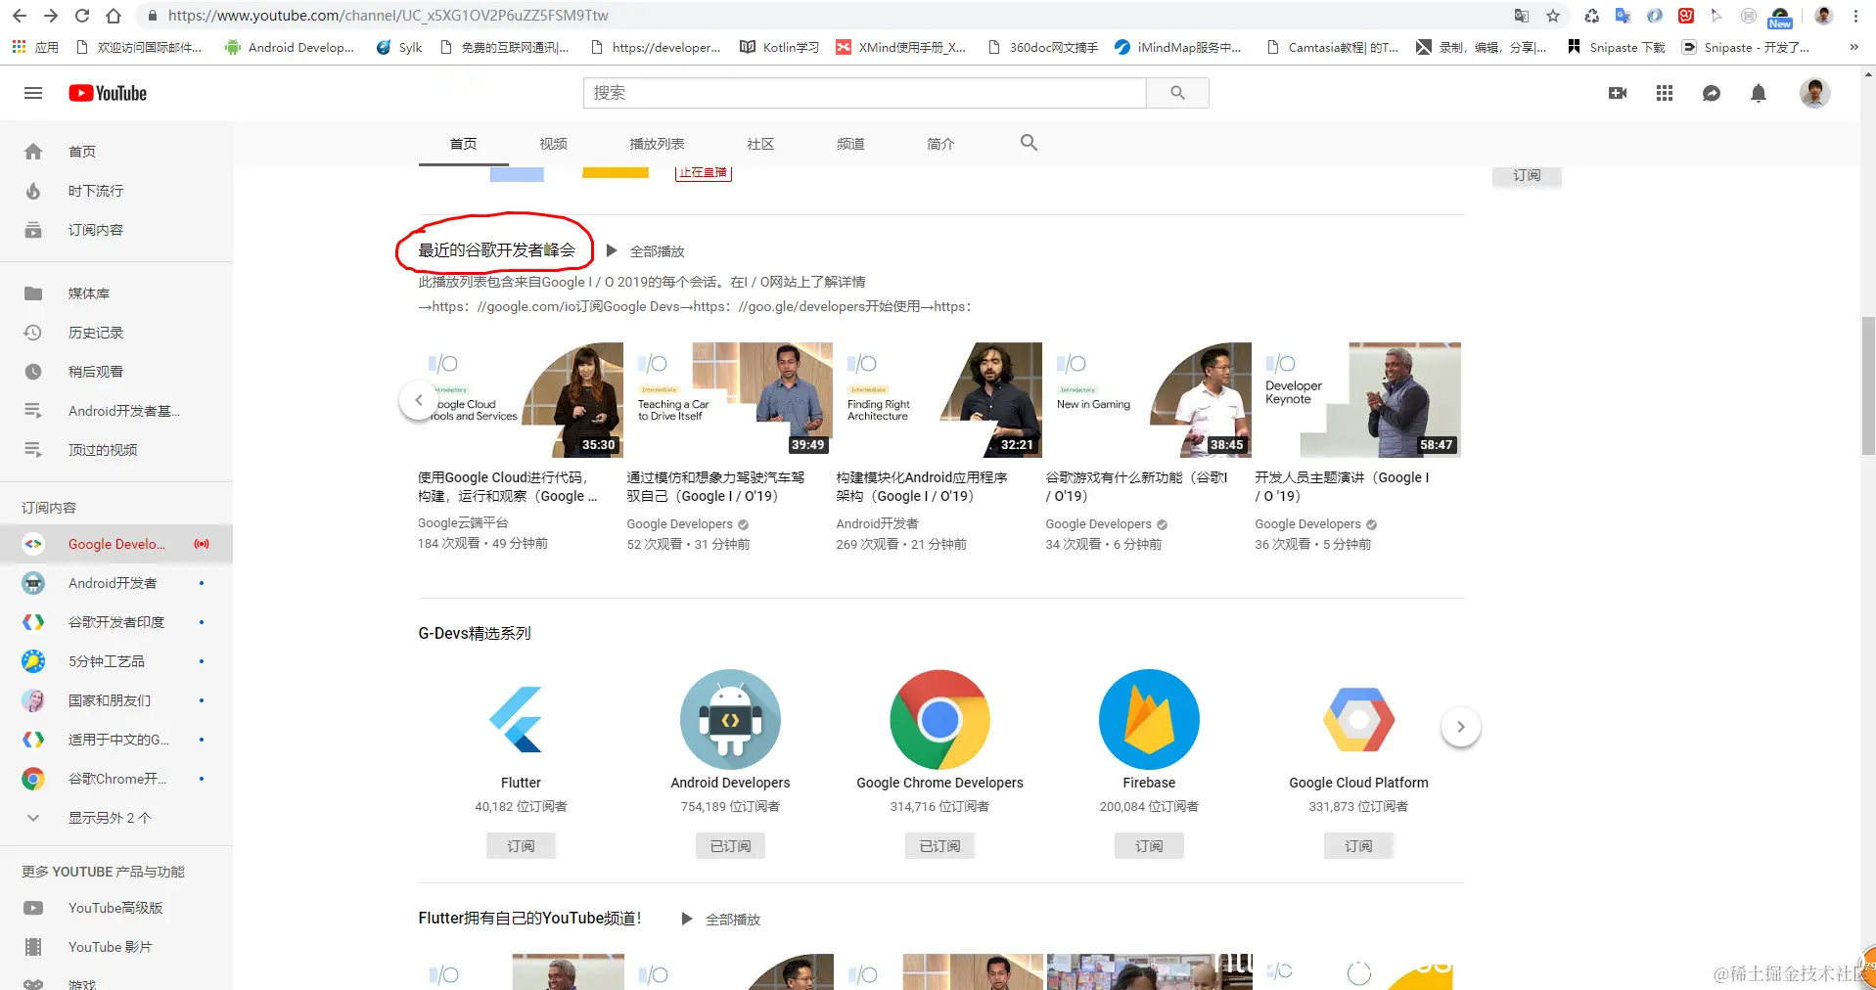Click the YouTube logo to go home
Screen dimensions: 1876x990
click(107, 93)
